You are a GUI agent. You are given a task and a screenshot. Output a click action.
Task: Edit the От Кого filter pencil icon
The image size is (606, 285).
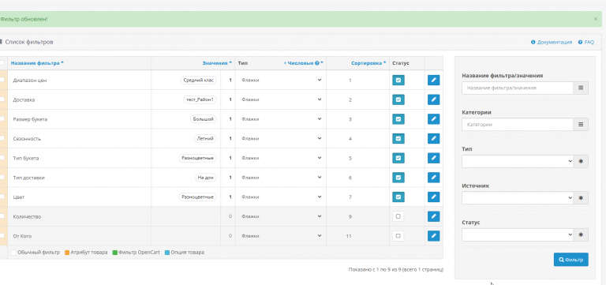pyautogui.click(x=433, y=236)
